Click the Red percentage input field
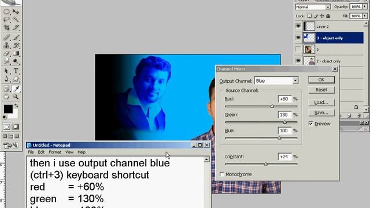 [x=285, y=99]
